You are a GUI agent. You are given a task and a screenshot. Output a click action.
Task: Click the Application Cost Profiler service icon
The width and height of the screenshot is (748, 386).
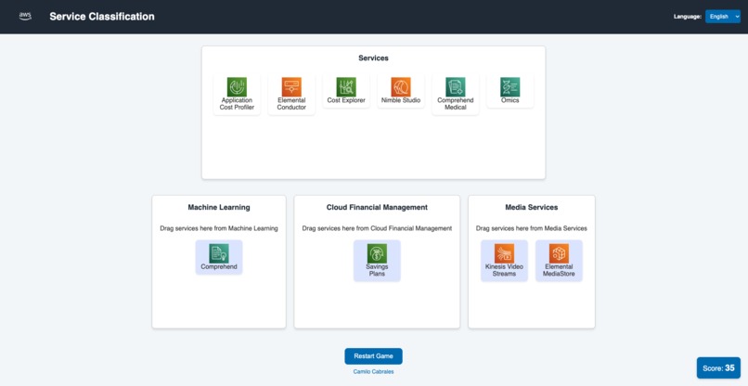(237, 87)
